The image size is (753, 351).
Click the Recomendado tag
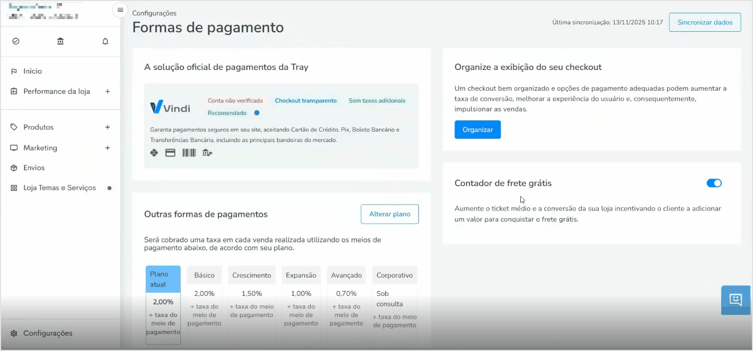[x=227, y=113]
